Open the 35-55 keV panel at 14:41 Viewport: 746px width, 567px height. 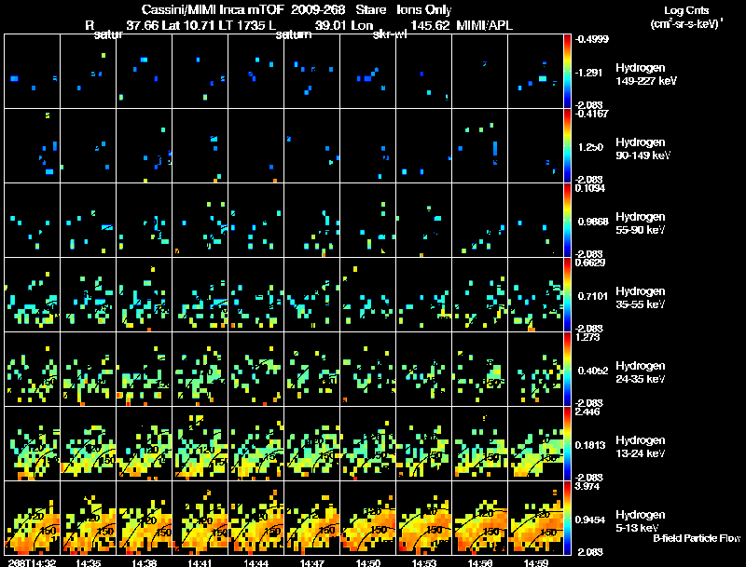[200, 294]
